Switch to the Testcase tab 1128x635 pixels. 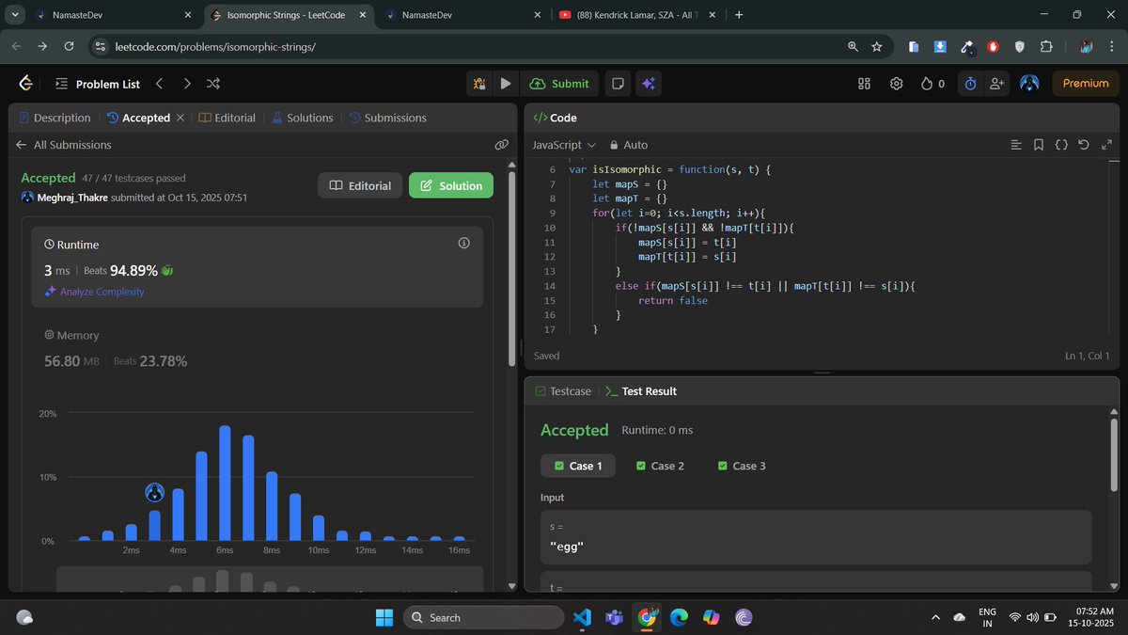563,390
